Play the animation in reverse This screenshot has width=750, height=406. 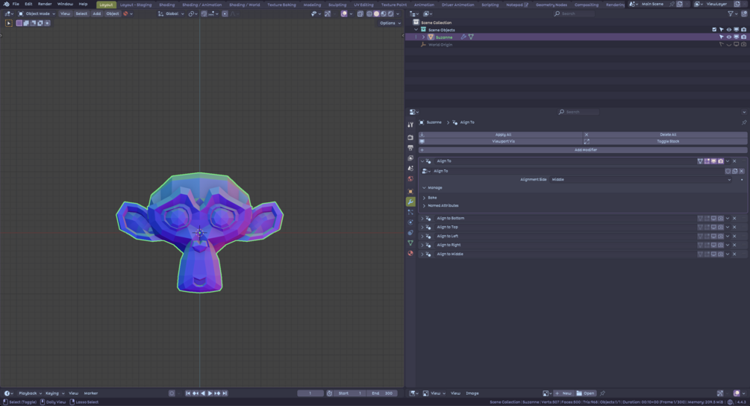coord(203,393)
